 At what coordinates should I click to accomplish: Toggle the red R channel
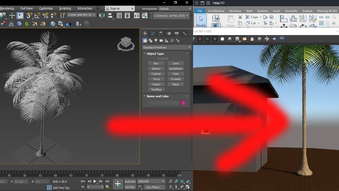pos(200,39)
